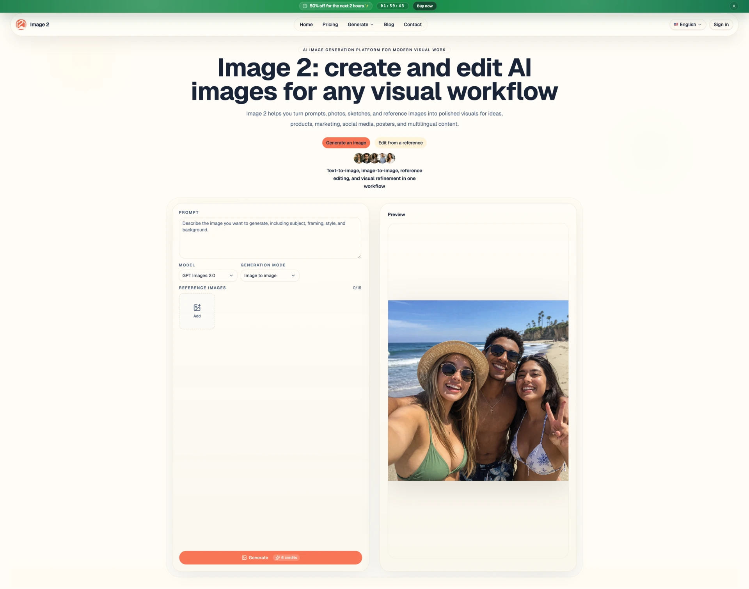The image size is (749, 589).
Task: Click the credits sparkle badge
Action: 286,558
